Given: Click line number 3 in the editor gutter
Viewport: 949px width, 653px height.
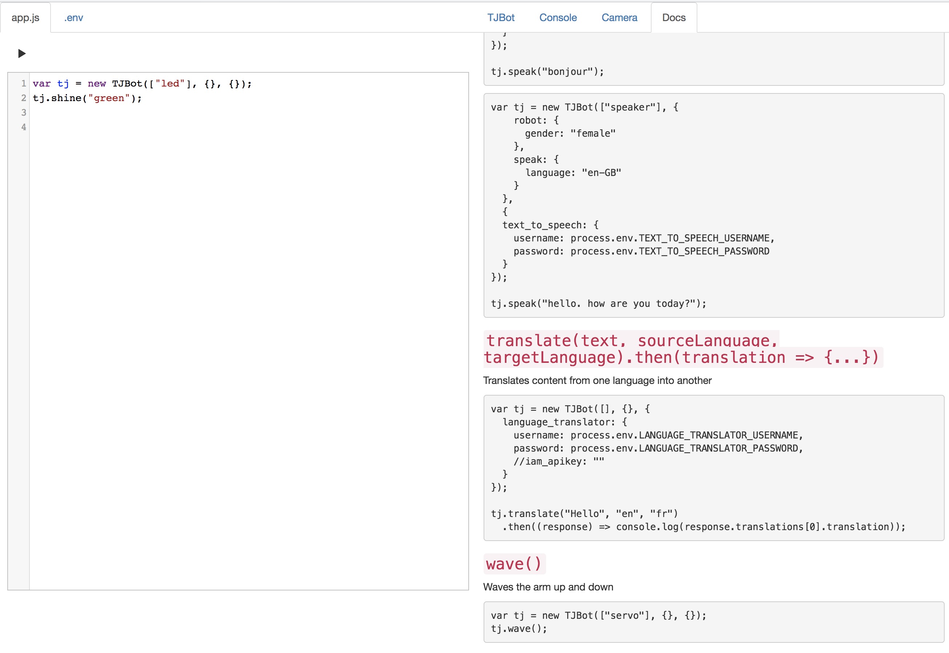Looking at the screenshot, I should [x=23, y=112].
